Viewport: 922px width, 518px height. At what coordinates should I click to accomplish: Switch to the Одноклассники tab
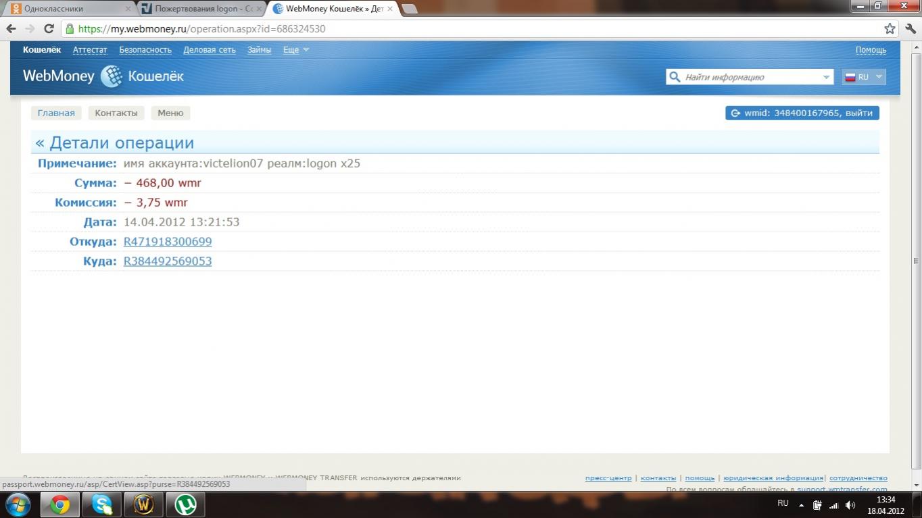(x=53, y=9)
